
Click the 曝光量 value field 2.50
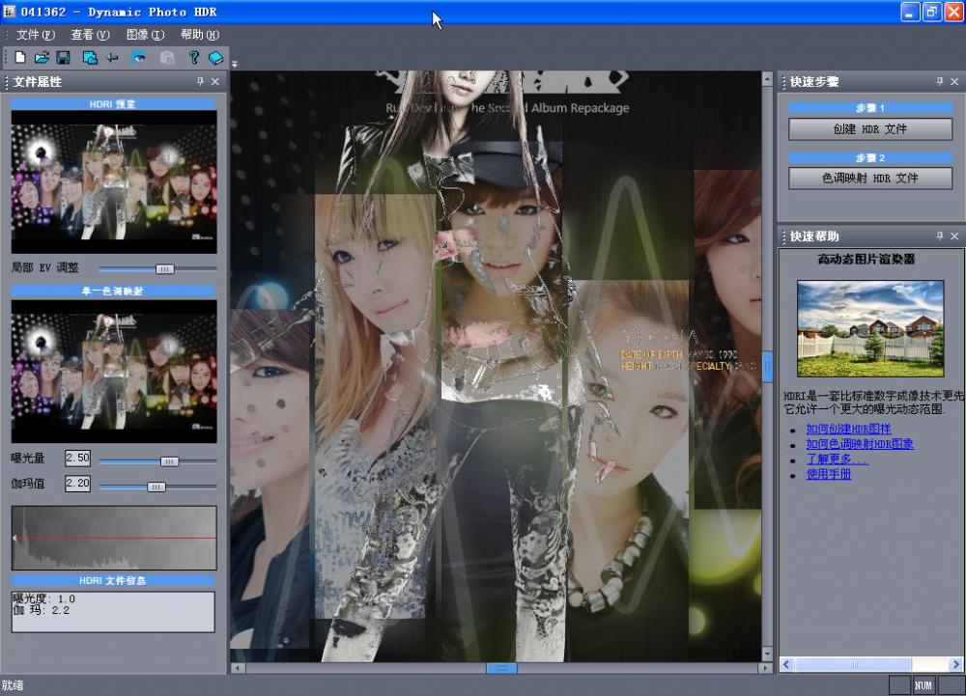[x=77, y=458]
